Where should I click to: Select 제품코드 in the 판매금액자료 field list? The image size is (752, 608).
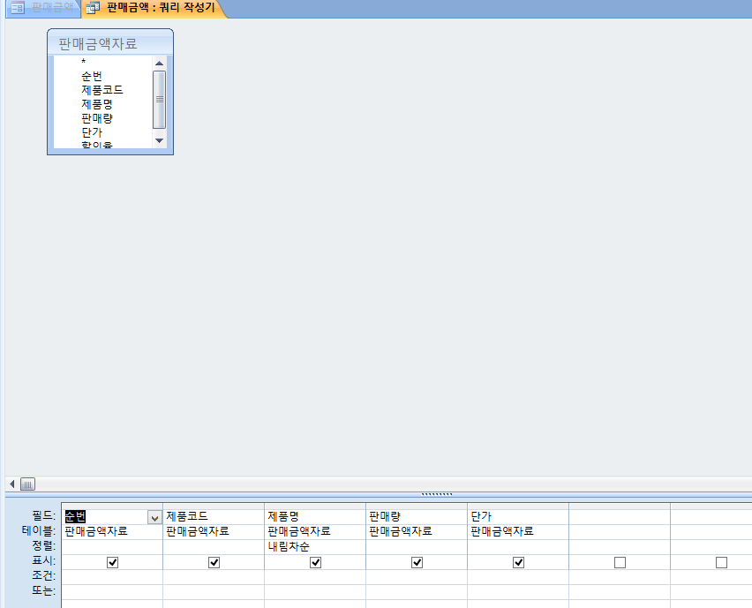(x=102, y=90)
